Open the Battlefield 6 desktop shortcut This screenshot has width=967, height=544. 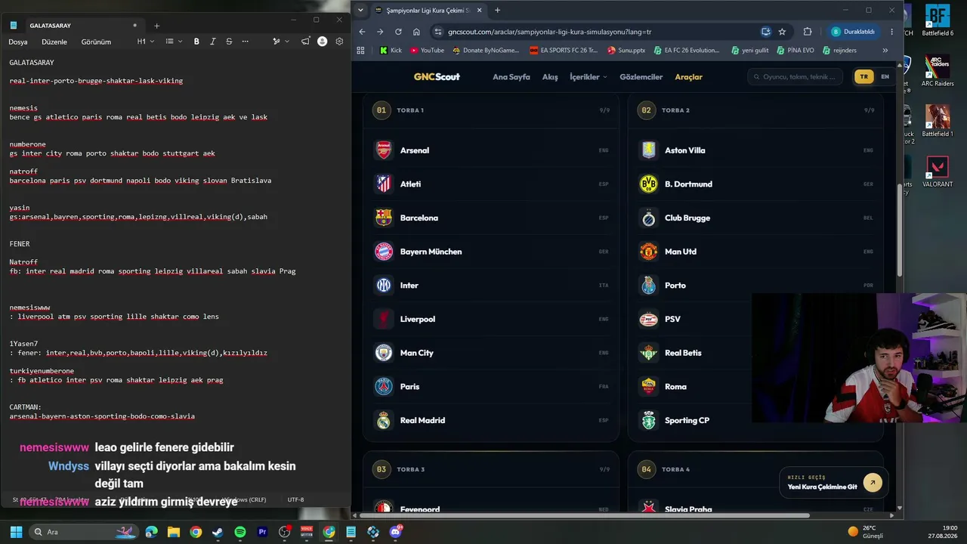[x=938, y=20]
